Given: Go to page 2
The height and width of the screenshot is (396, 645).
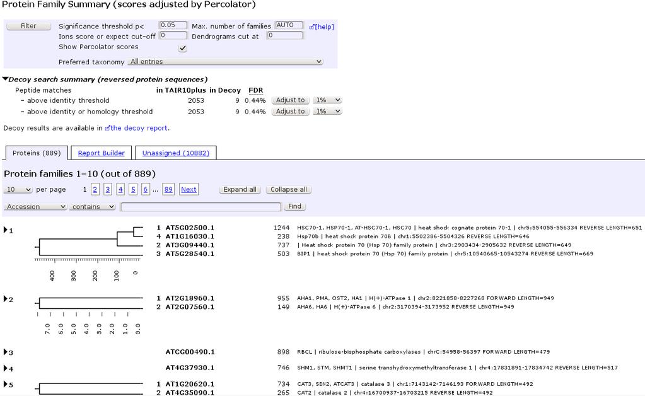Looking at the screenshot, I should [x=95, y=189].
